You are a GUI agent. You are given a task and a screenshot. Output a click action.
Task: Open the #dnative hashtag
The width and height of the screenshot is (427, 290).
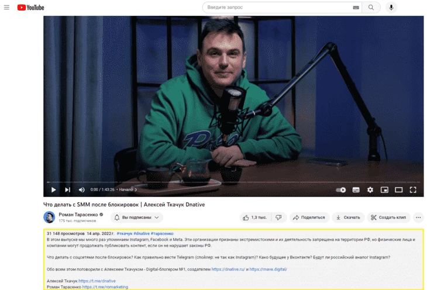point(142,233)
